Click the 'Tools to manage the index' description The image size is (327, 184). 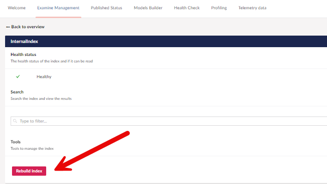(x=32, y=148)
